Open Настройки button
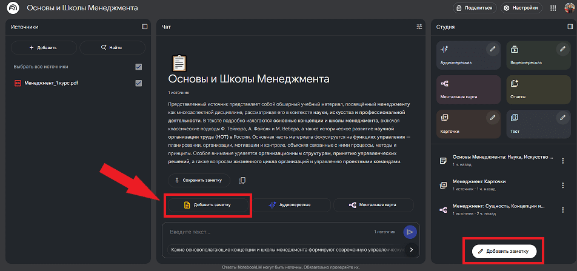577x271 pixels. [521, 8]
